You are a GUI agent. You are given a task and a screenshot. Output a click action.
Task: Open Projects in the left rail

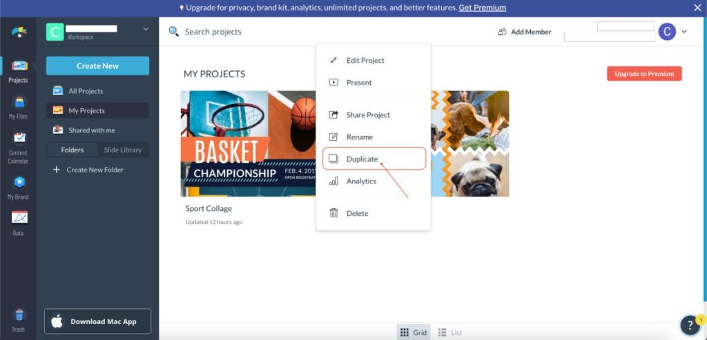click(19, 71)
